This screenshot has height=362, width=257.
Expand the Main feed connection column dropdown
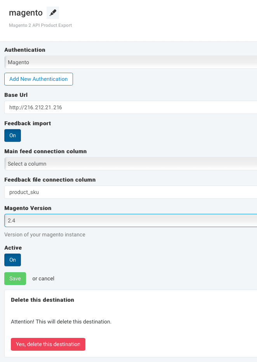click(x=130, y=164)
